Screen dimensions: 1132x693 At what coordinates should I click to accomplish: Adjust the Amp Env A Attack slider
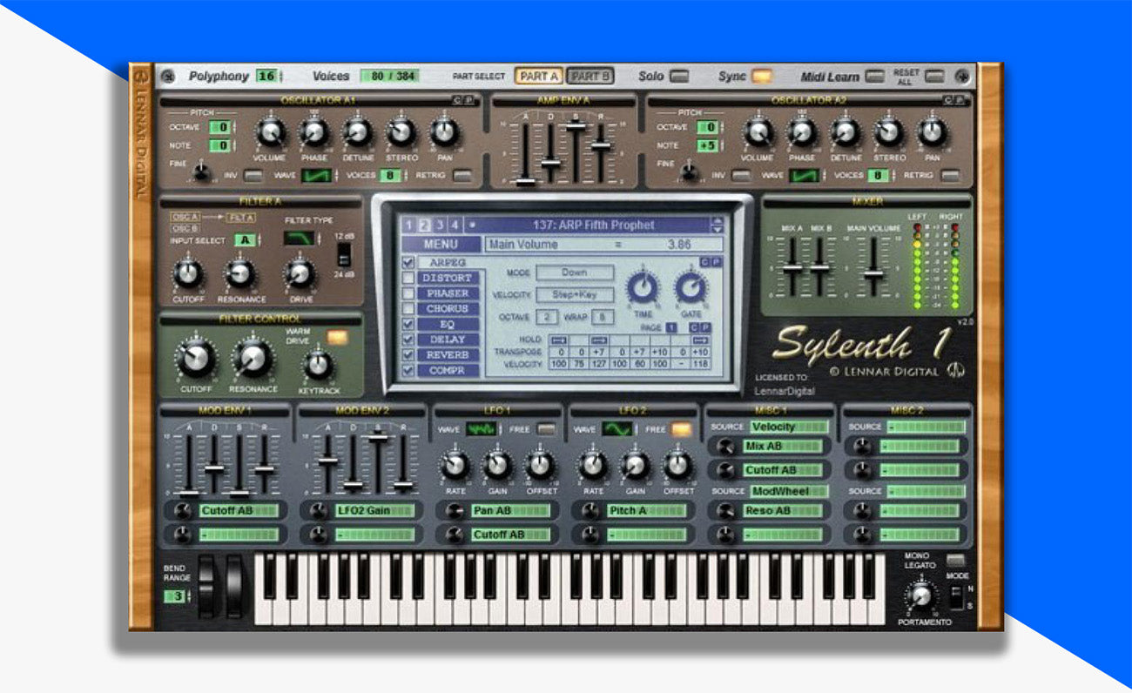[x=524, y=181]
